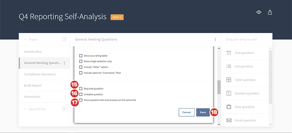
Task: Select the Email question envelope icon
Action: 229,120
